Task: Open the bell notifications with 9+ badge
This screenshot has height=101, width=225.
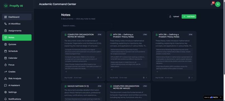Action: 212,4
